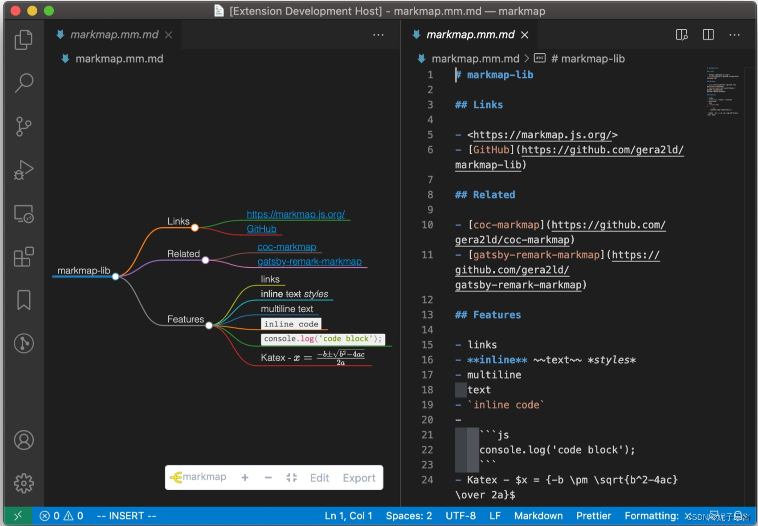Click the Export button in the markmap toolbar
The height and width of the screenshot is (526, 758).
(359, 477)
